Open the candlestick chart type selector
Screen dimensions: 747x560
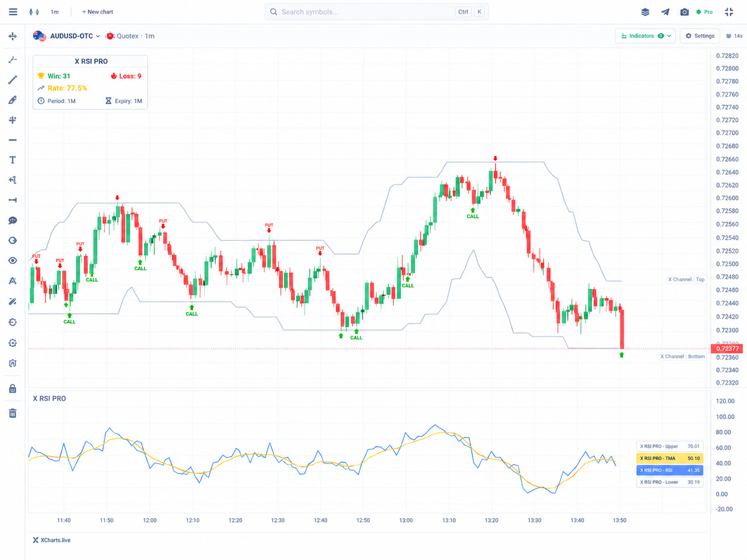pyautogui.click(x=34, y=12)
